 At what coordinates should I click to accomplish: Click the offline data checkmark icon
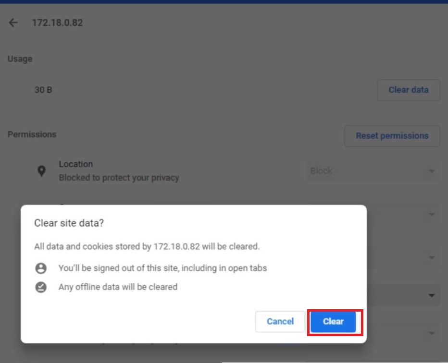(x=41, y=287)
